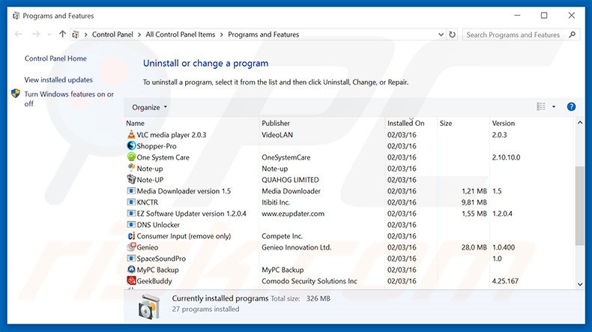
Task: Click the change view icon
Action: click(541, 107)
